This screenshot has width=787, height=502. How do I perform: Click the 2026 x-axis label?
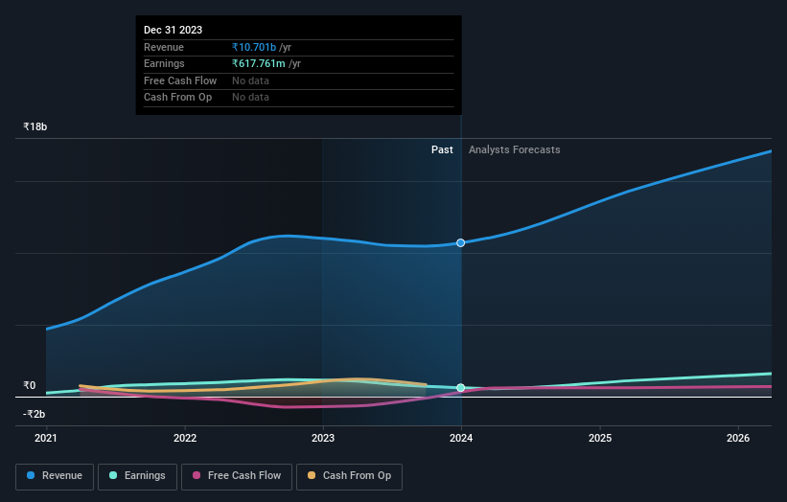[x=738, y=438]
